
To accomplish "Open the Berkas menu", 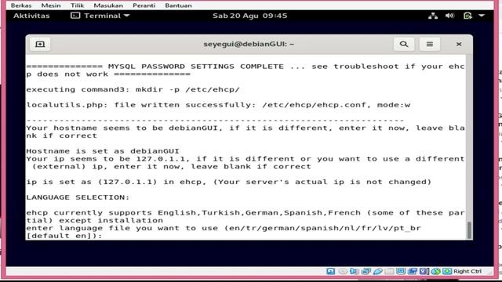I will (x=21, y=5).
